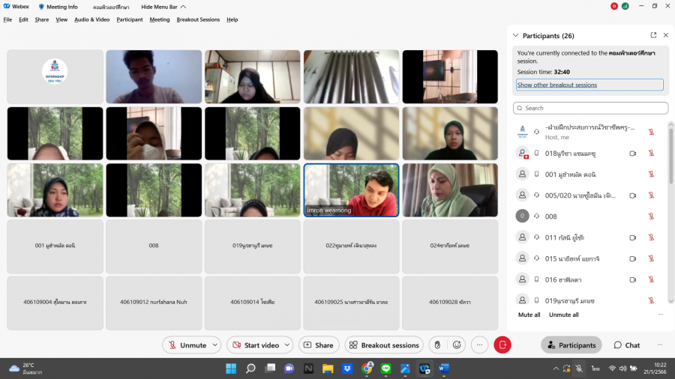675x379 pixels.
Task: Pop out the Participants panel
Action: click(x=653, y=35)
